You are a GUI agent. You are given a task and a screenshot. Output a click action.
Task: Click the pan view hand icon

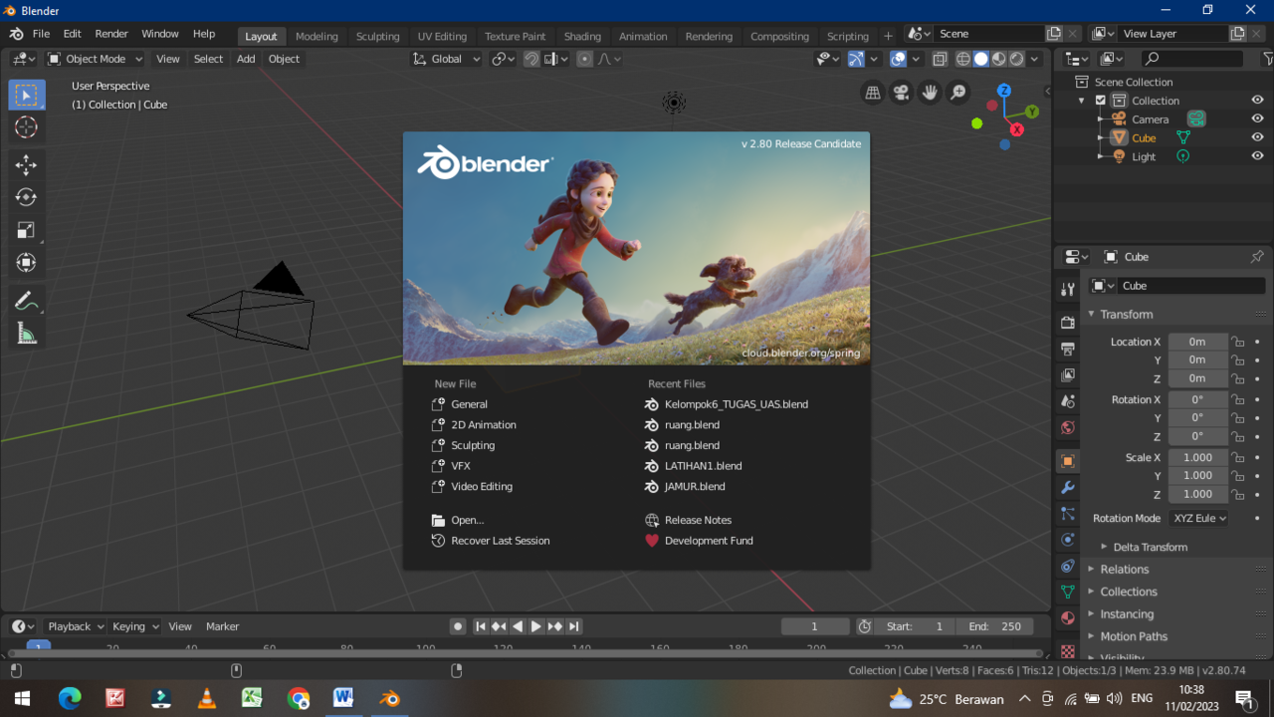click(930, 93)
